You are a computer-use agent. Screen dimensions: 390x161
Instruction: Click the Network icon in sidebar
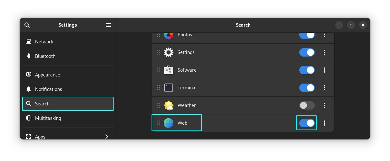click(29, 41)
